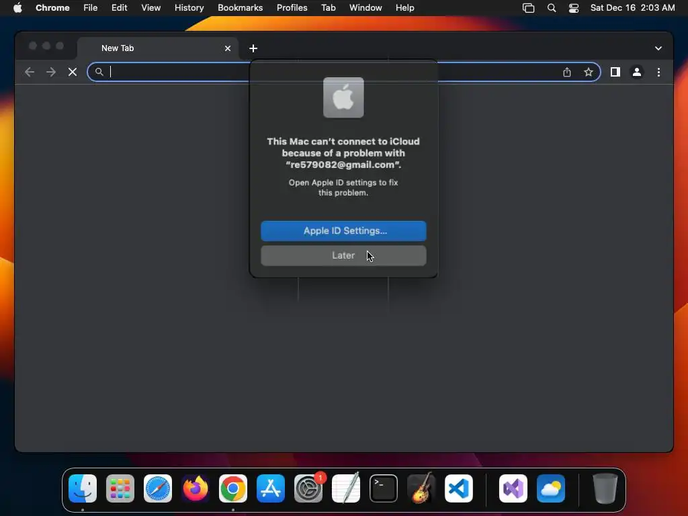The image size is (688, 516).
Task: Dismiss the dialog with Later
Action: pyautogui.click(x=343, y=255)
